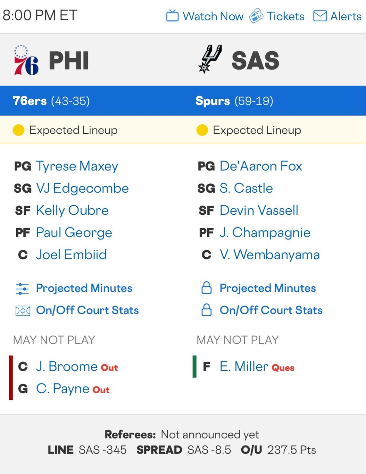The image size is (366, 474).
Task: Click the 76ers Projected Minutes sliders icon
Action: (x=22, y=288)
